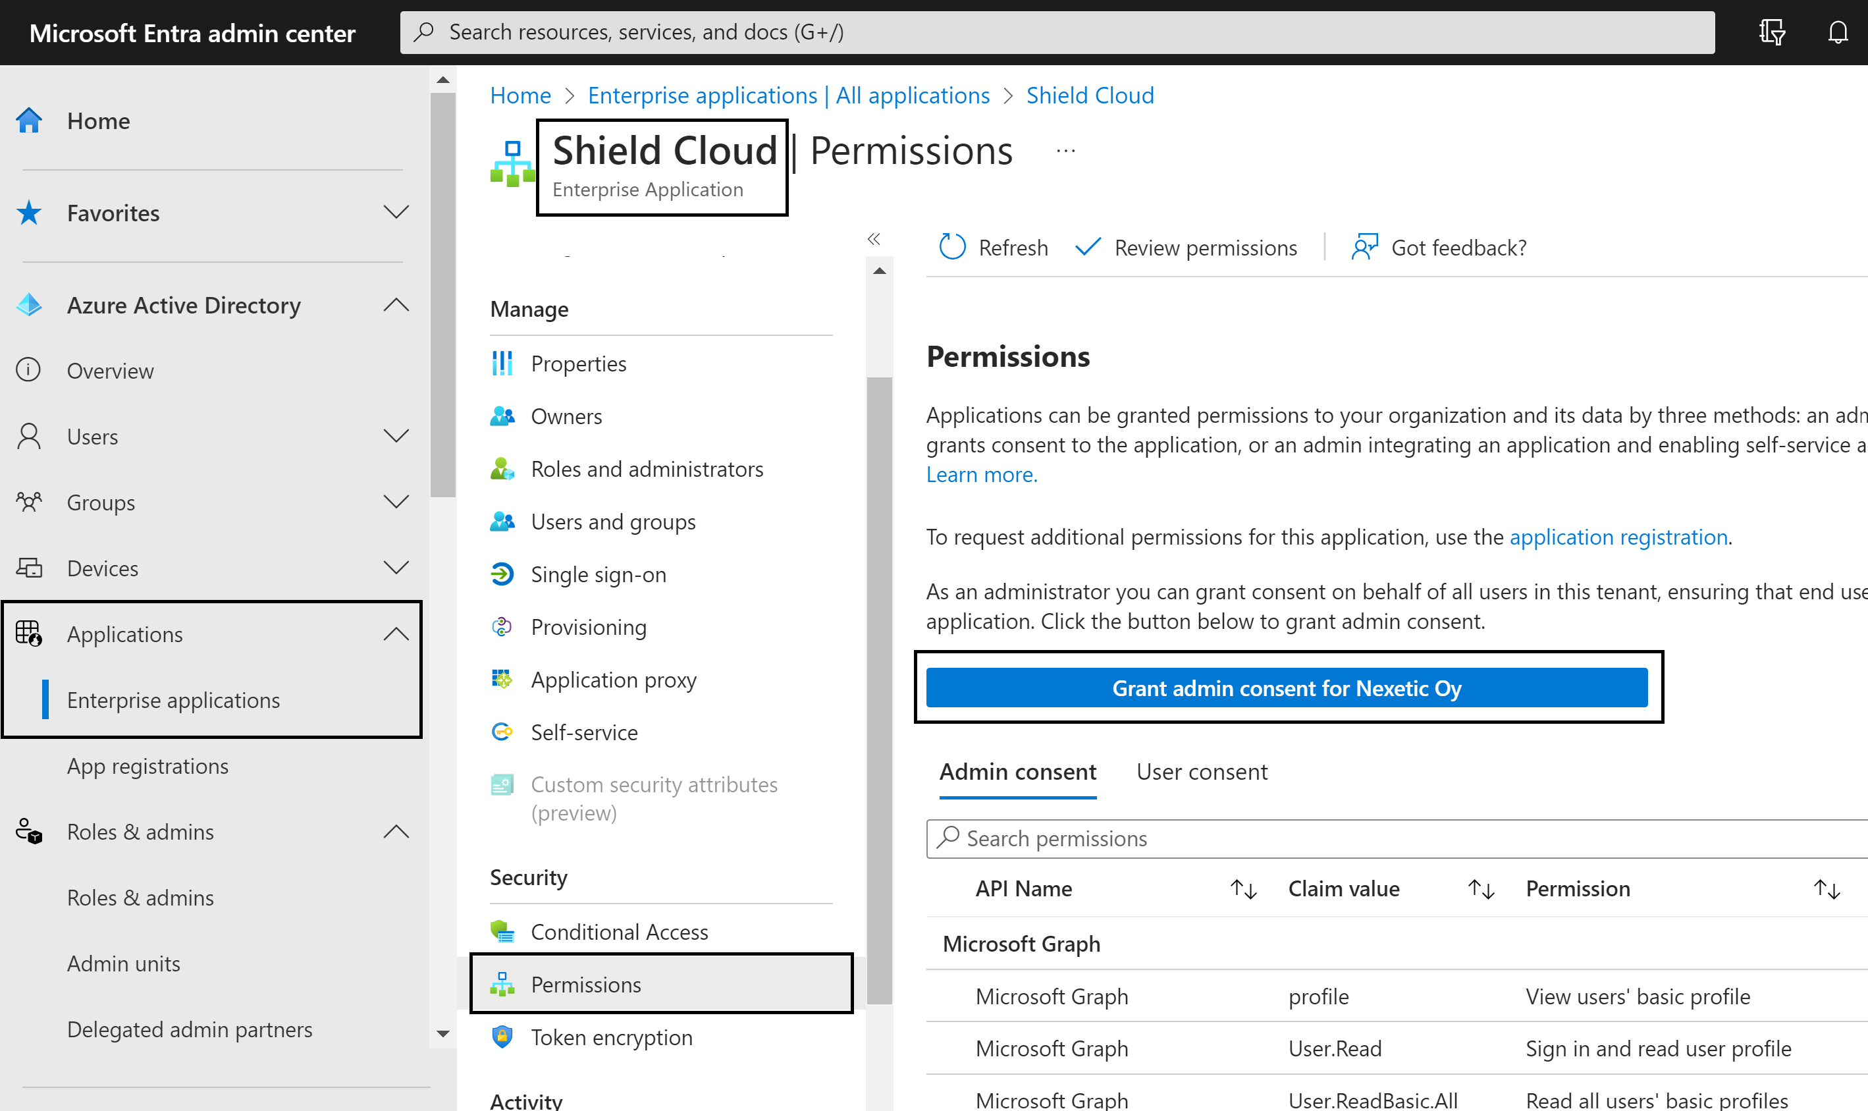This screenshot has width=1868, height=1111.
Task: Click the Properties bars icon
Action: tap(502, 363)
